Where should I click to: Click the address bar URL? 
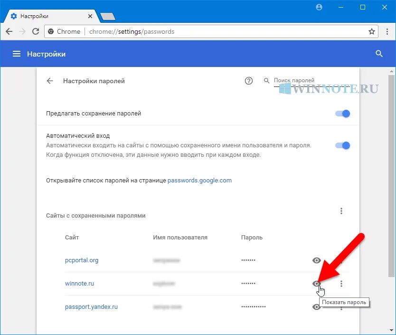tap(132, 31)
